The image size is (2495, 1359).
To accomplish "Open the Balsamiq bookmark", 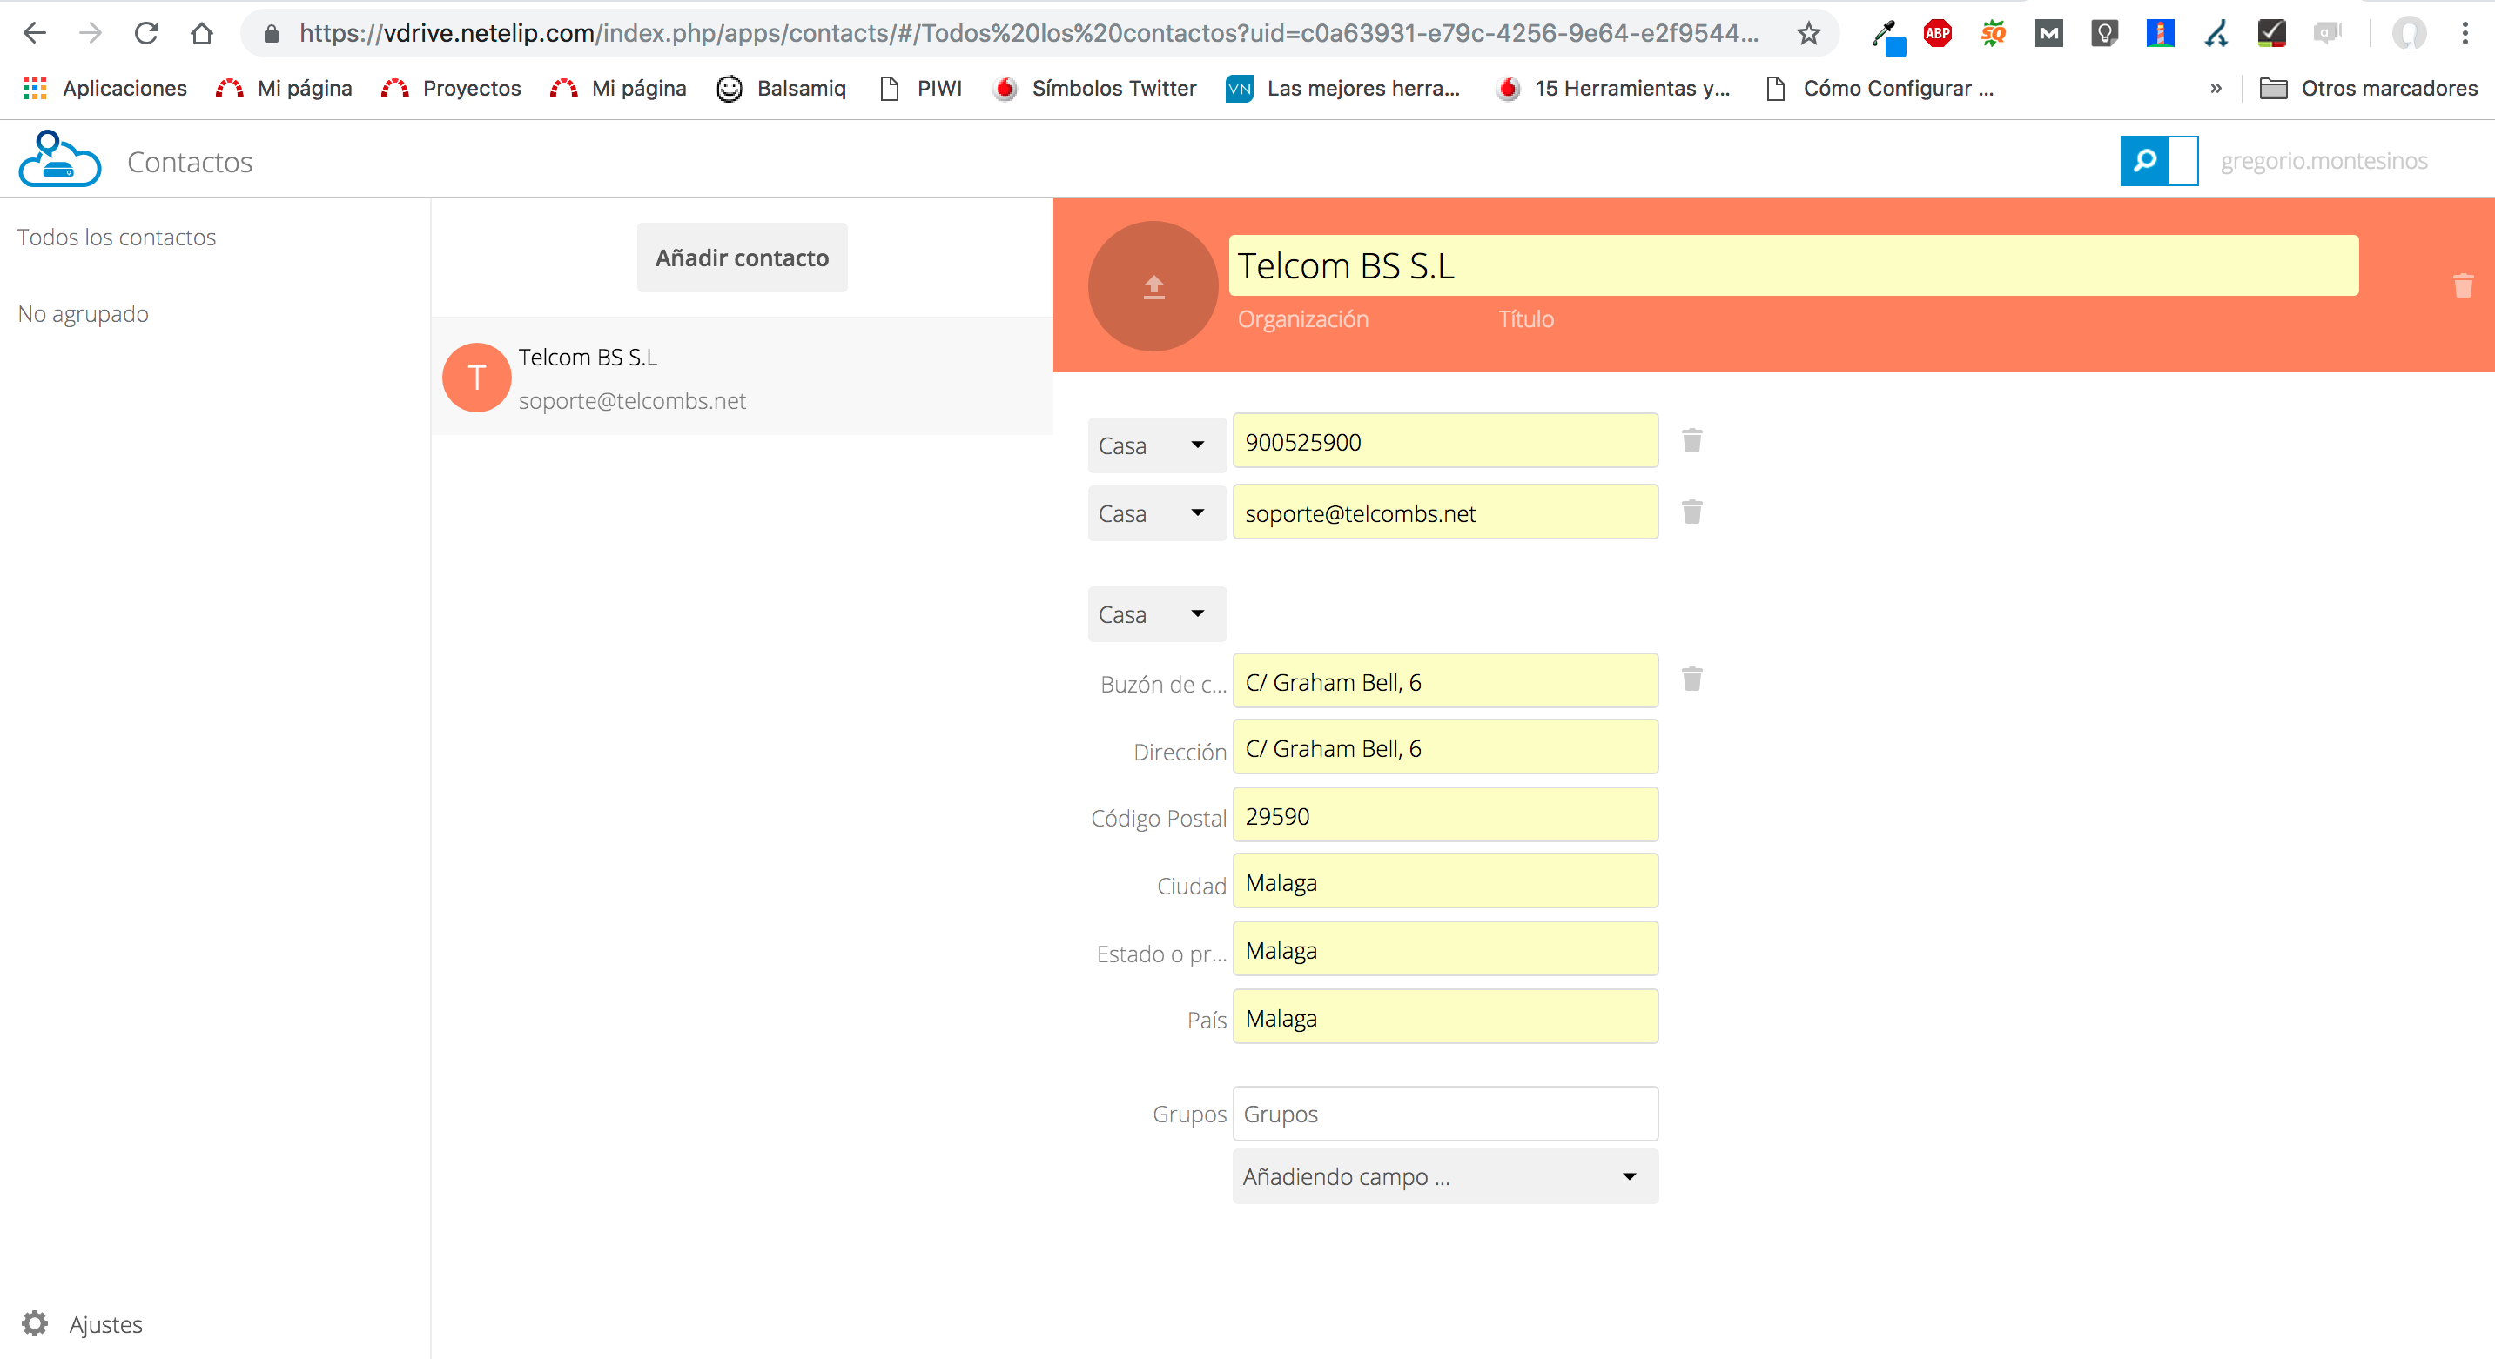I will (x=782, y=88).
